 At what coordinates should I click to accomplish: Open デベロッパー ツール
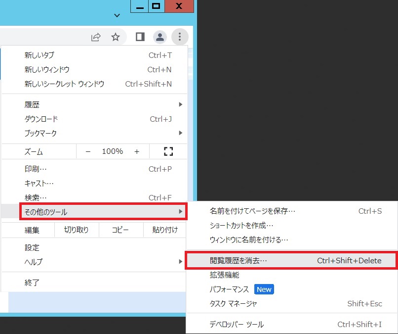point(237,325)
